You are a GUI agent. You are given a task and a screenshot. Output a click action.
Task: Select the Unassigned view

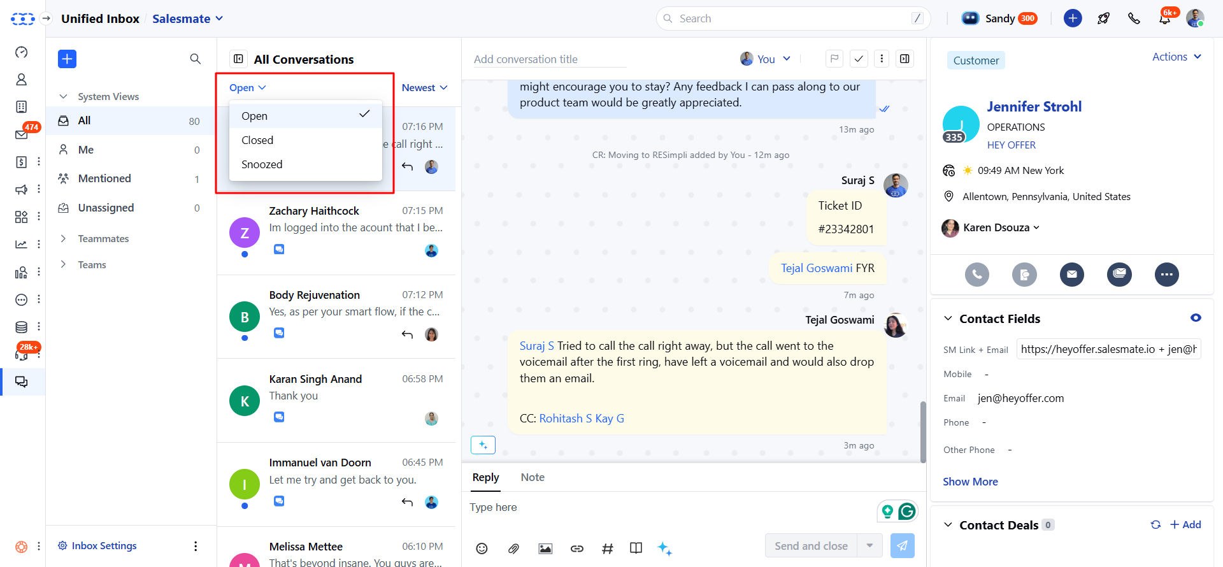tap(131, 208)
